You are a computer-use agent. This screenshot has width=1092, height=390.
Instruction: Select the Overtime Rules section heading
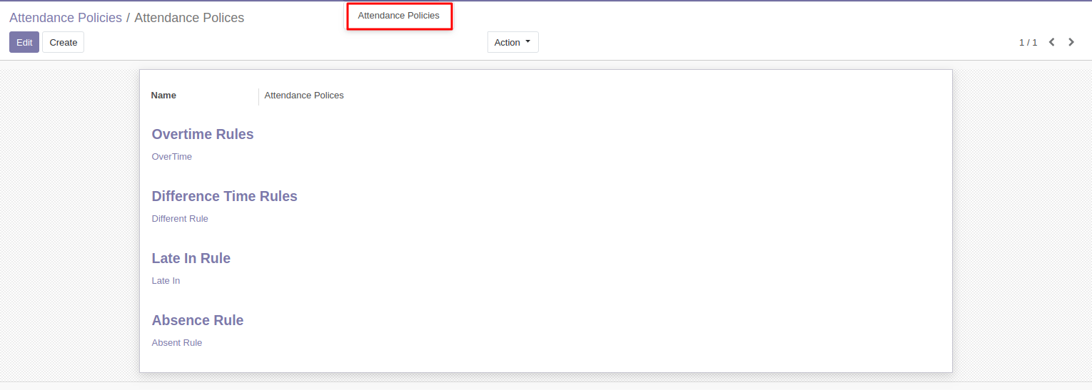(x=203, y=134)
